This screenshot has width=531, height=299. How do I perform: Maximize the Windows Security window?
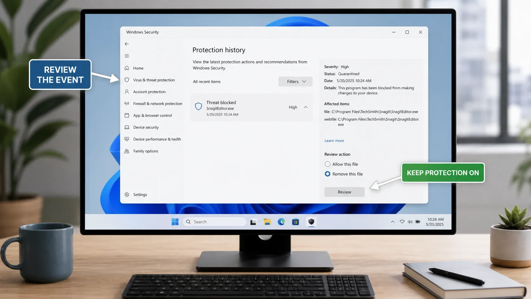tap(407, 32)
